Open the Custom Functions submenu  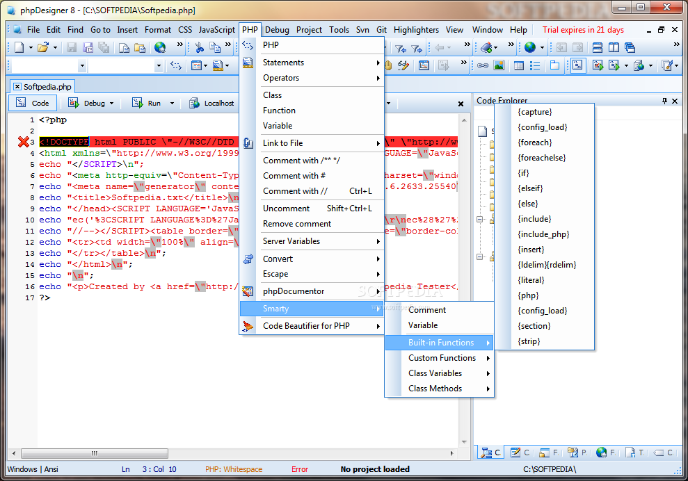pyautogui.click(x=439, y=358)
